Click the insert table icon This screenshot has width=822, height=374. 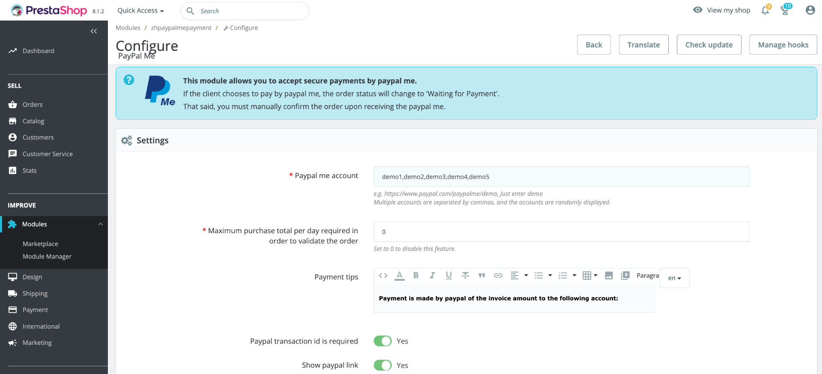(587, 276)
